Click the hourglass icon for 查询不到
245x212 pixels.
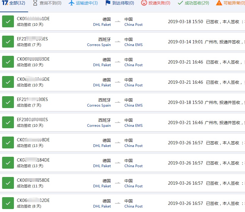(x=35, y=3)
